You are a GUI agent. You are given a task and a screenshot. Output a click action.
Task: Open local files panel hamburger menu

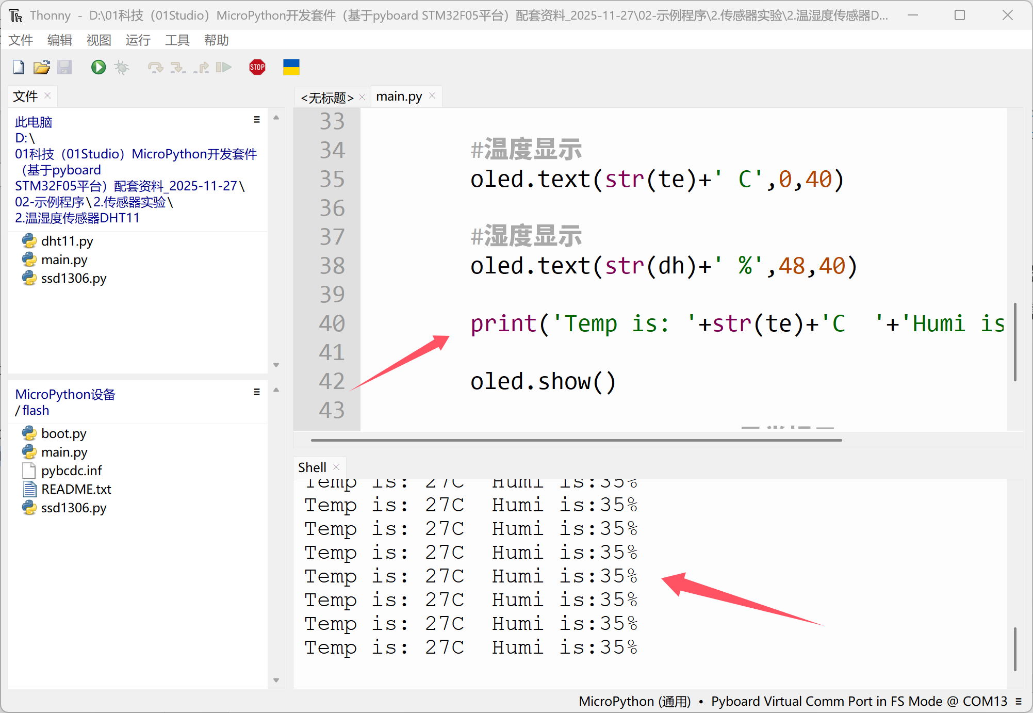[x=256, y=120]
